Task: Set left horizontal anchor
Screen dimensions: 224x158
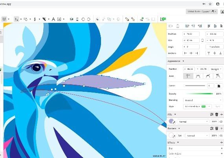Action: point(185,53)
